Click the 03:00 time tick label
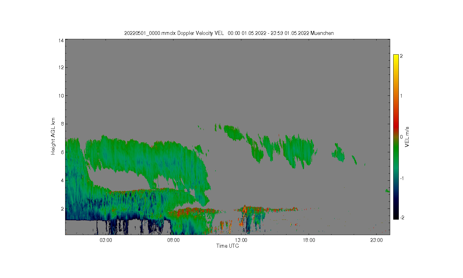This screenshot has height=278, width=463. pyautogui.click(x=106, y=240)
